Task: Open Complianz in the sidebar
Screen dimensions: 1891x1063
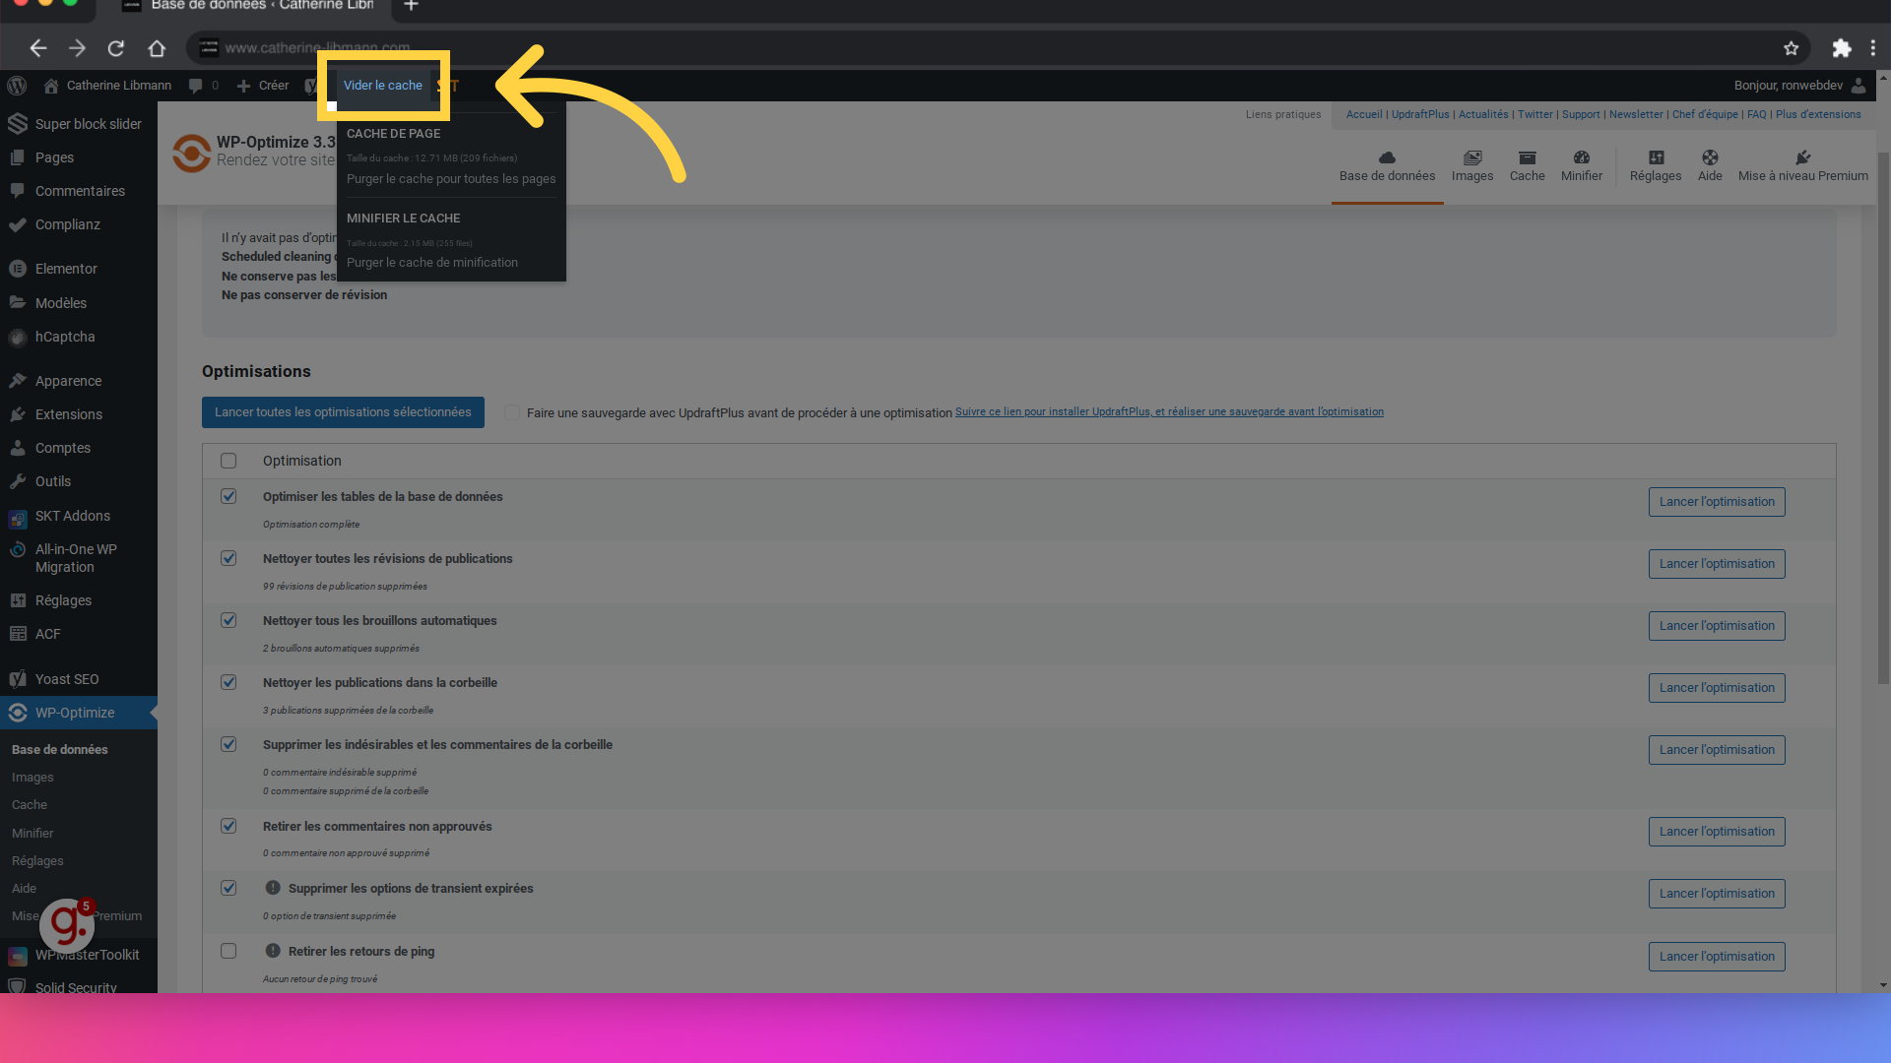Action: [x=79, y=224]
